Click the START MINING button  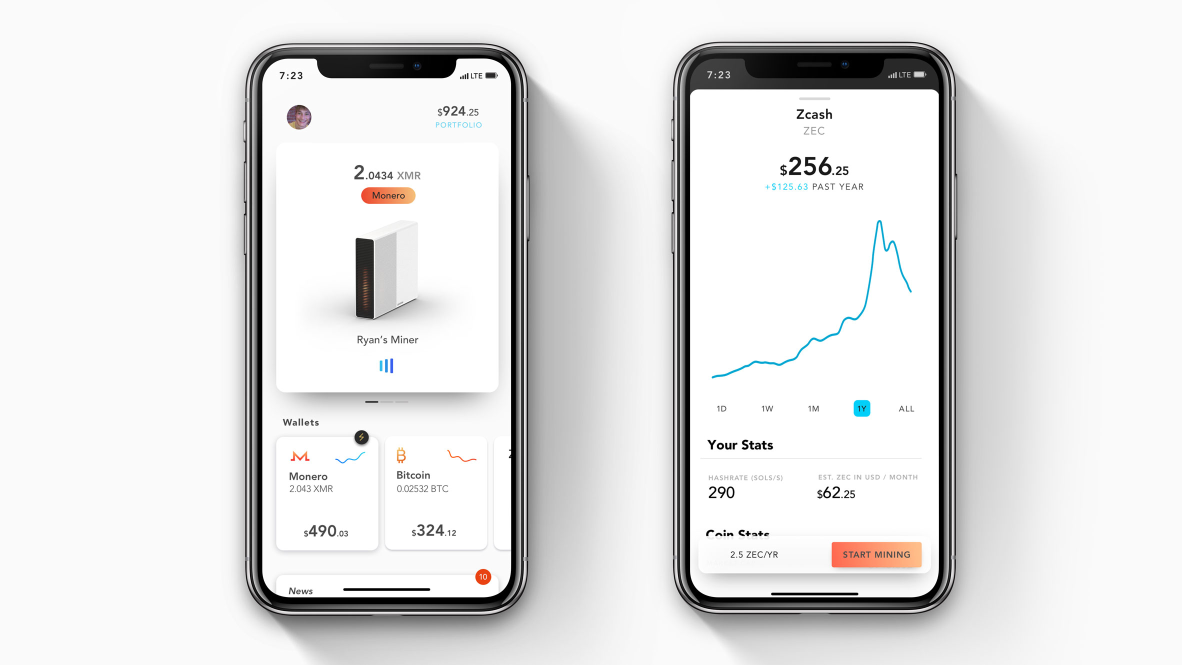tap(877, 554)
